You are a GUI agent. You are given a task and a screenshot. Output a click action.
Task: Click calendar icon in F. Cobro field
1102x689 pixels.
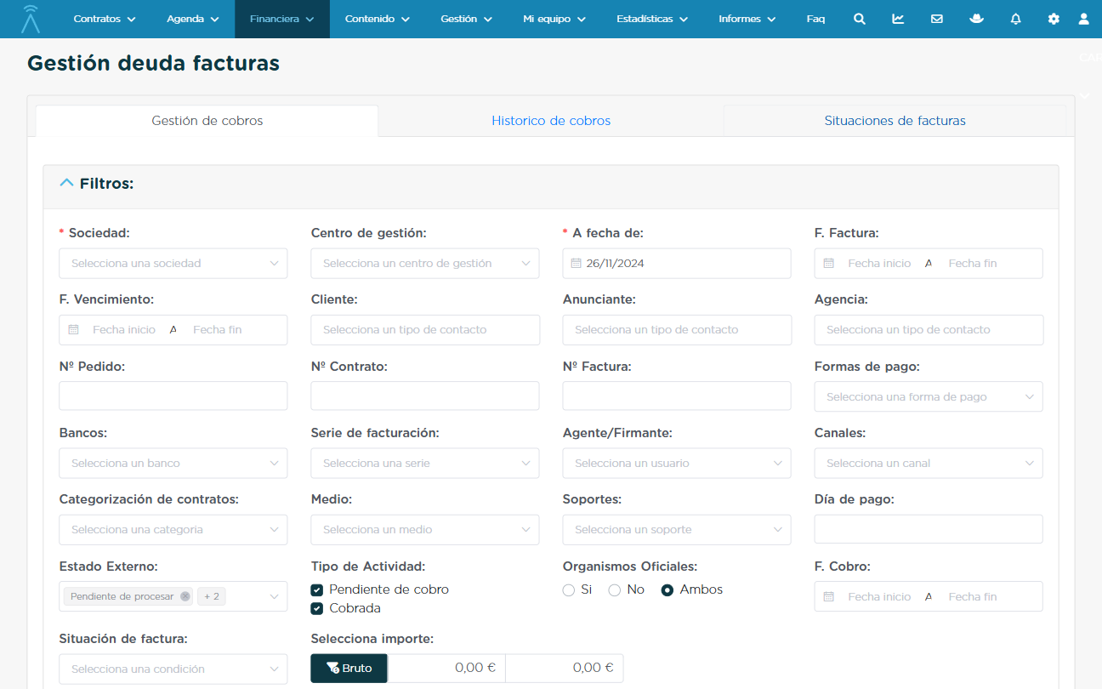coord(828,597)
